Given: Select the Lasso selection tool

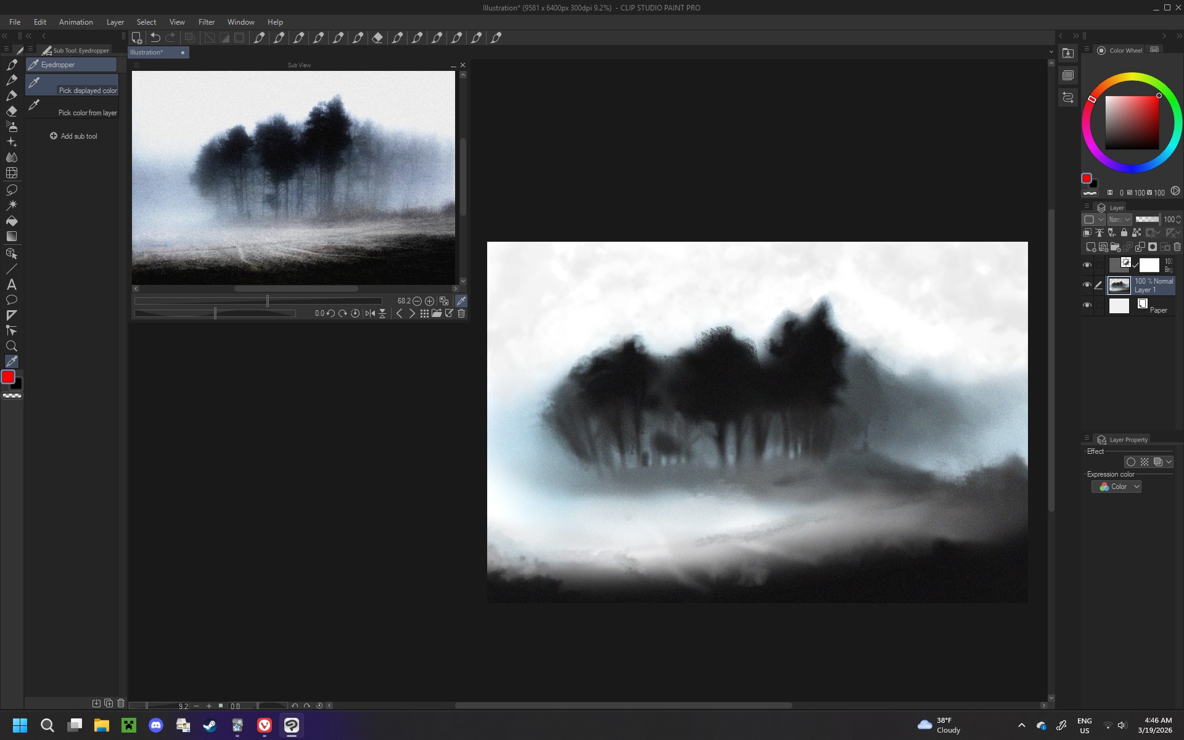Looking at the screenshot, I should pyautogui.click(x=12, y=189).
